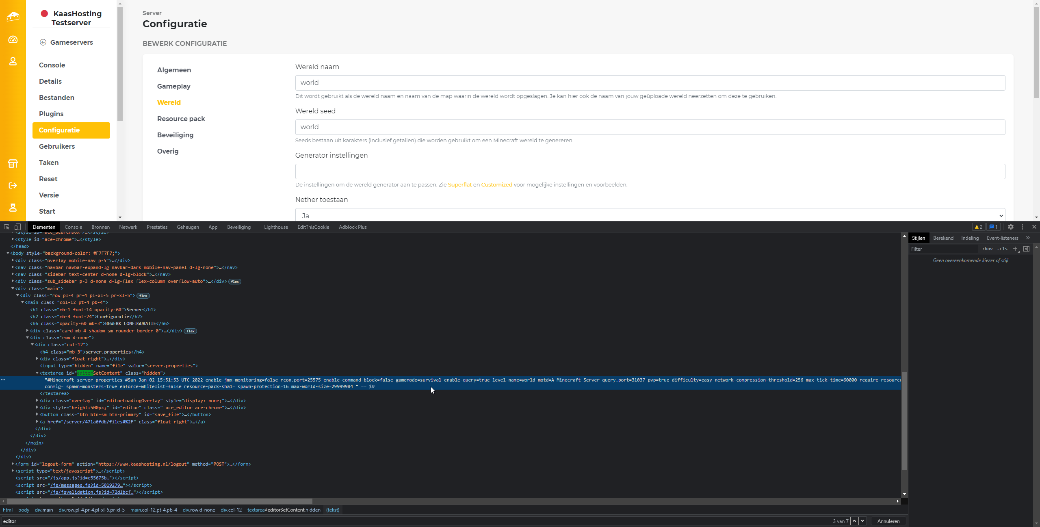This screenshot has height=527, width=1040.
Task: Click the inspect element picker icon
Action: coord(6,227)
